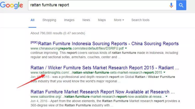Screen dimensions: 195x109
Task: Switch to the Images tab
Action: click(69, 20)
